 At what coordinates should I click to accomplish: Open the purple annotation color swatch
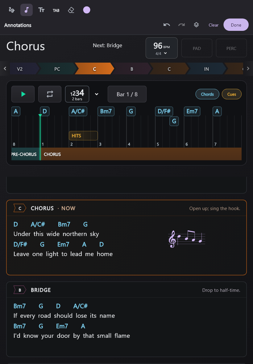(x=87, y=10)
